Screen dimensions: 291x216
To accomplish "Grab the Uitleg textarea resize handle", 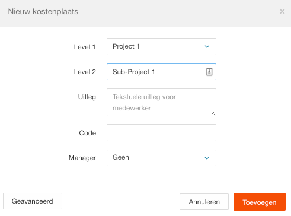I will point(213,113).
